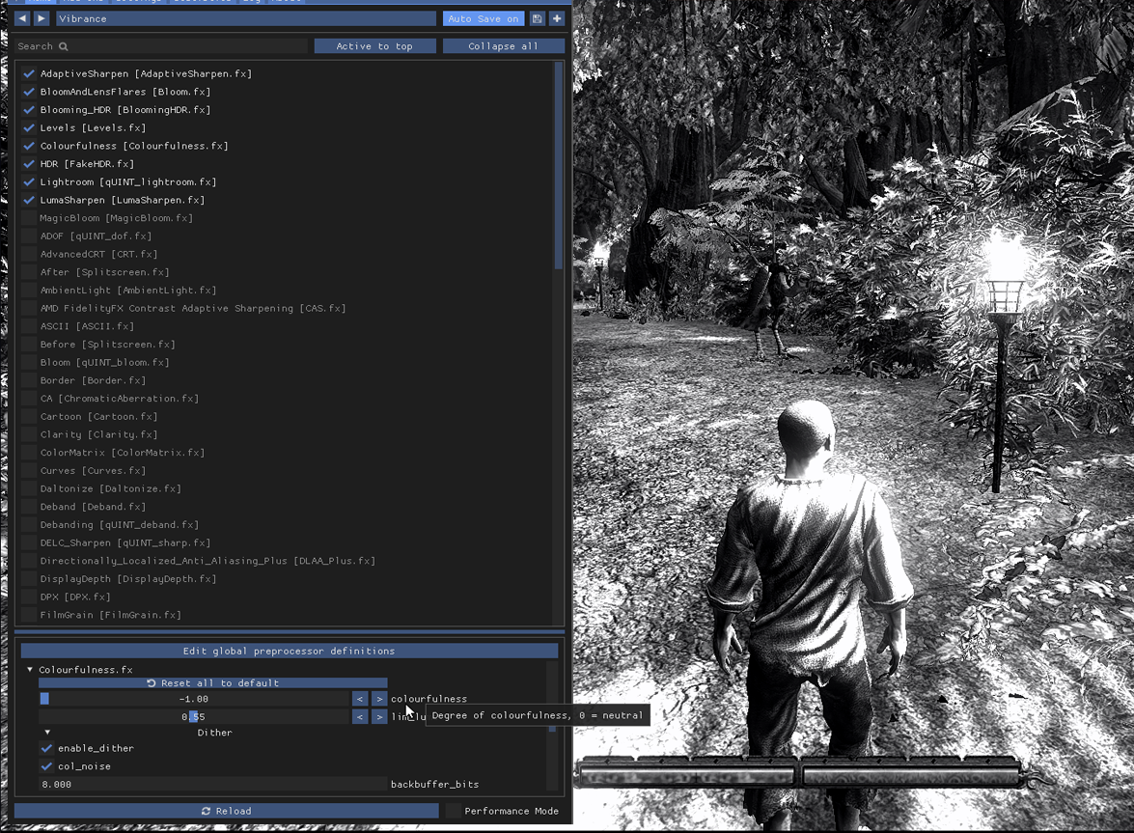Open Edit global preprocessor definitions
The image size is (1134, 833).
click(x=290, y=651)
